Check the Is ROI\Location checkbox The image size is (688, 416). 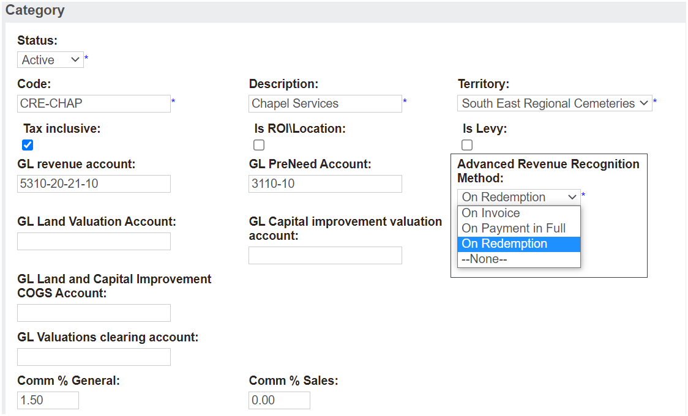[259, 144]
